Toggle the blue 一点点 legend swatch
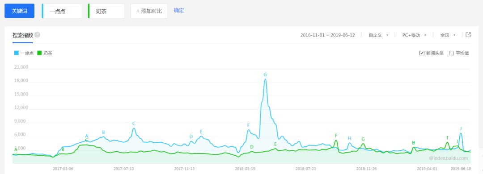The image size is (483, 174). click(17, 53)
